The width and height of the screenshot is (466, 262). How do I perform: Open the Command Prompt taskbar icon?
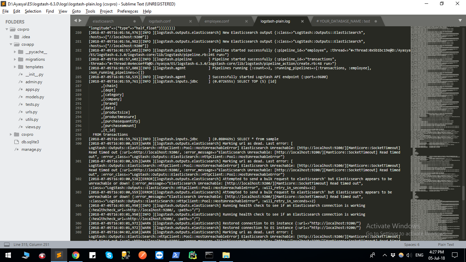[x=209, y=255]
